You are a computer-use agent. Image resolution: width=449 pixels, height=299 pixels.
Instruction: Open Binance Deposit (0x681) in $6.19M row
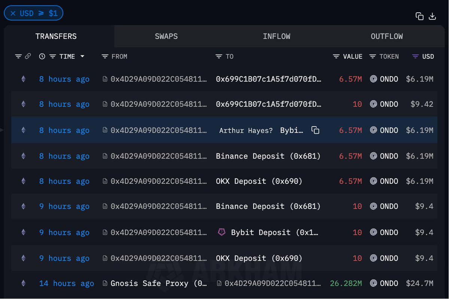coord(268,156)
